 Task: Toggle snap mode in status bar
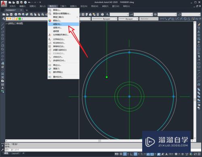[x=125, y=154]
